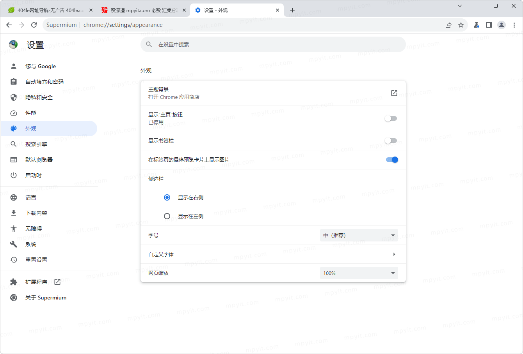523x354 pixels.
Task: Click the 无障碍 accessibility icon
Action: (x=14, y=229)
